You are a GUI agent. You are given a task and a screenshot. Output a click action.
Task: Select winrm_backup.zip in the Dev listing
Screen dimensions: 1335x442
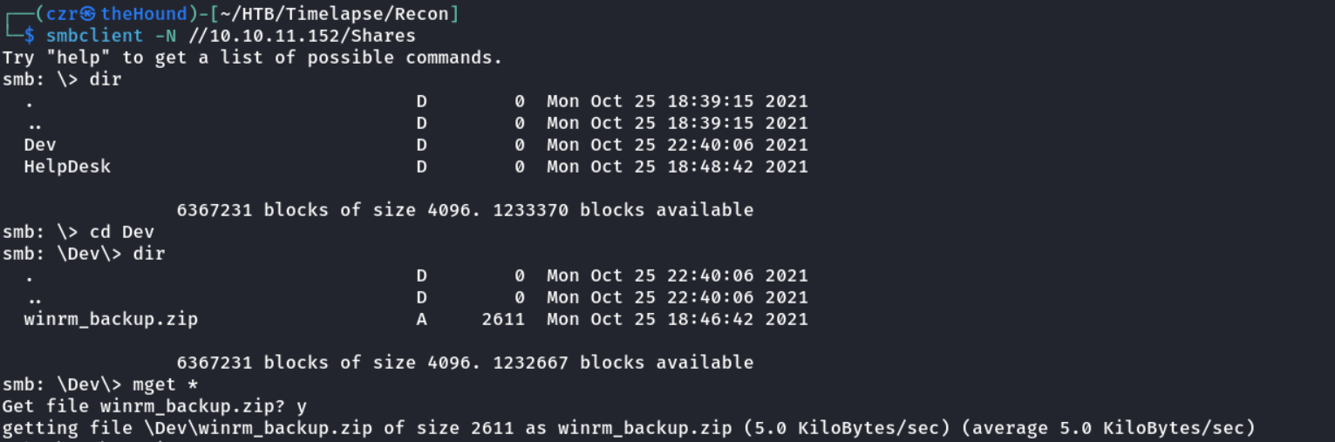click(111, 319)
